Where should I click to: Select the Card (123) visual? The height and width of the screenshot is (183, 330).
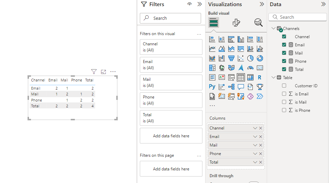[260, 68]
